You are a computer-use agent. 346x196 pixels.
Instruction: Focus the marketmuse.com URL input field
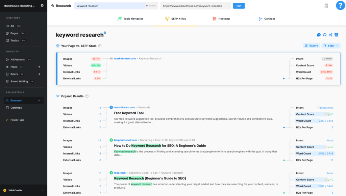pos(196,6)
